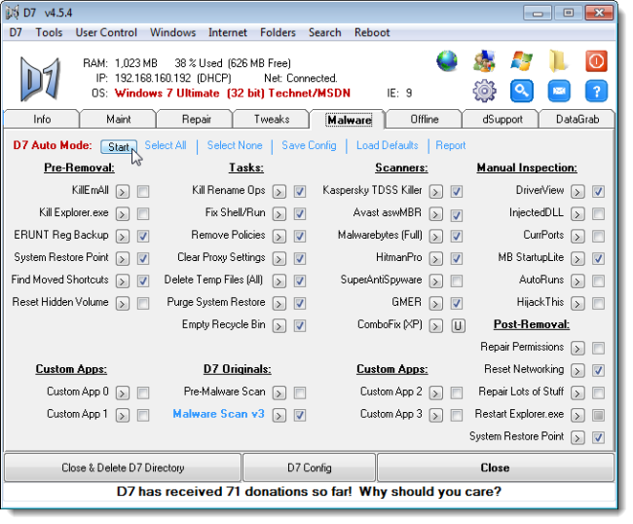Image resolution: width=633 pixels, height=524 pixels.
Task: Click the blue envelope mail icon
Action: pyautogui.click(x=559, y=91)
